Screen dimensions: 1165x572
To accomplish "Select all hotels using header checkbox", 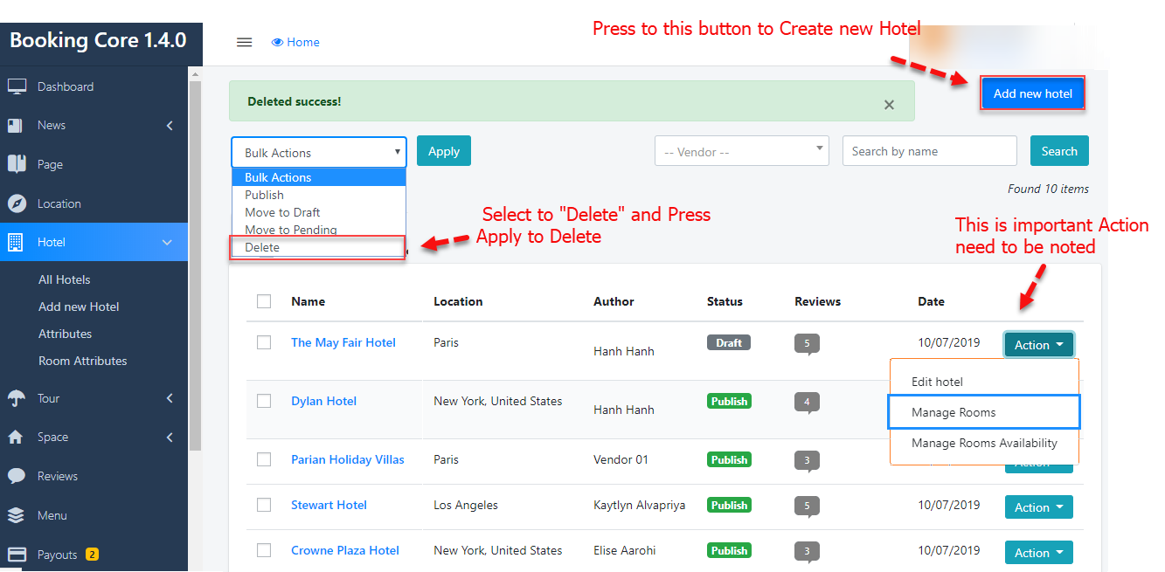I will point(264,301).
